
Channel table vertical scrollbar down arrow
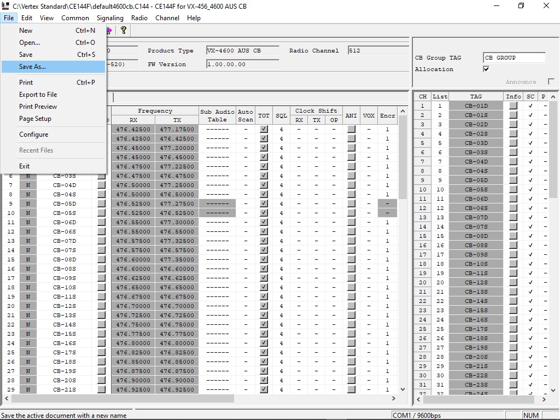403,389
